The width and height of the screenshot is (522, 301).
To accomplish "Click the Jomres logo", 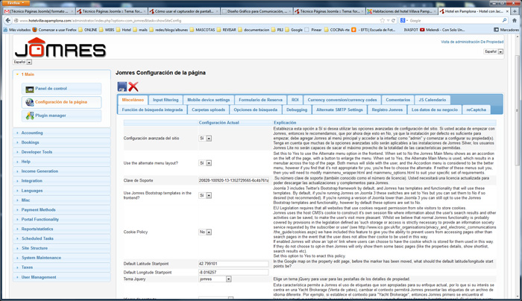I will coord(60,48).
